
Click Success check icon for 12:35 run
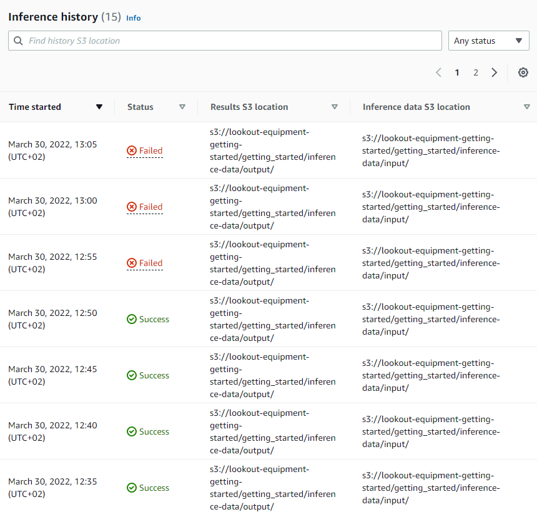tap(132, 488)
